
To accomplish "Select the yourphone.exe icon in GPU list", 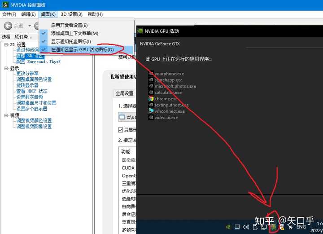I will coord(151,73).
